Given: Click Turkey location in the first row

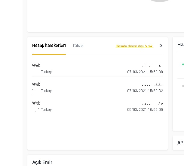Looking at the screenshot, I should click(x=46, y=72).
